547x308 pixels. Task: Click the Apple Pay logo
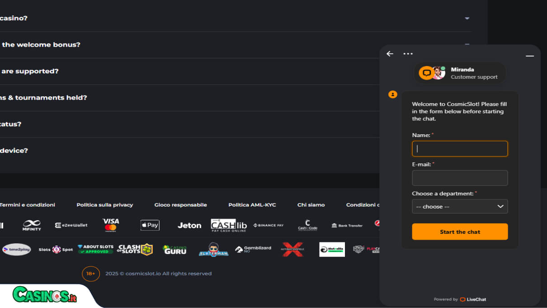coord(150,225)
